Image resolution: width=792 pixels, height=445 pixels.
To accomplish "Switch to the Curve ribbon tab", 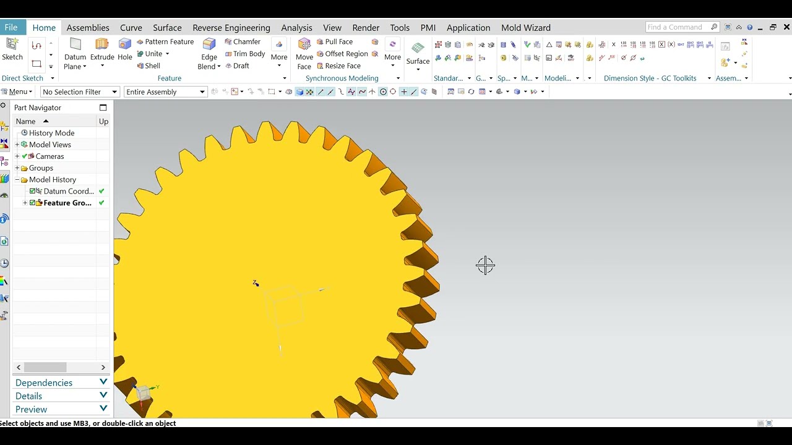I will tap(131, 28).
